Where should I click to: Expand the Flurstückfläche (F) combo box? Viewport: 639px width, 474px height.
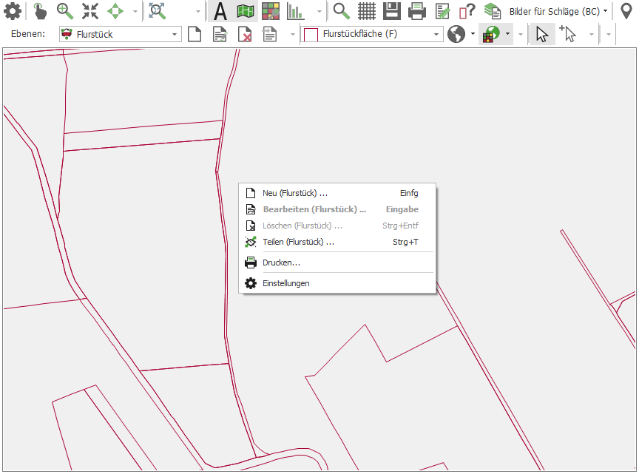pos(436,34)
